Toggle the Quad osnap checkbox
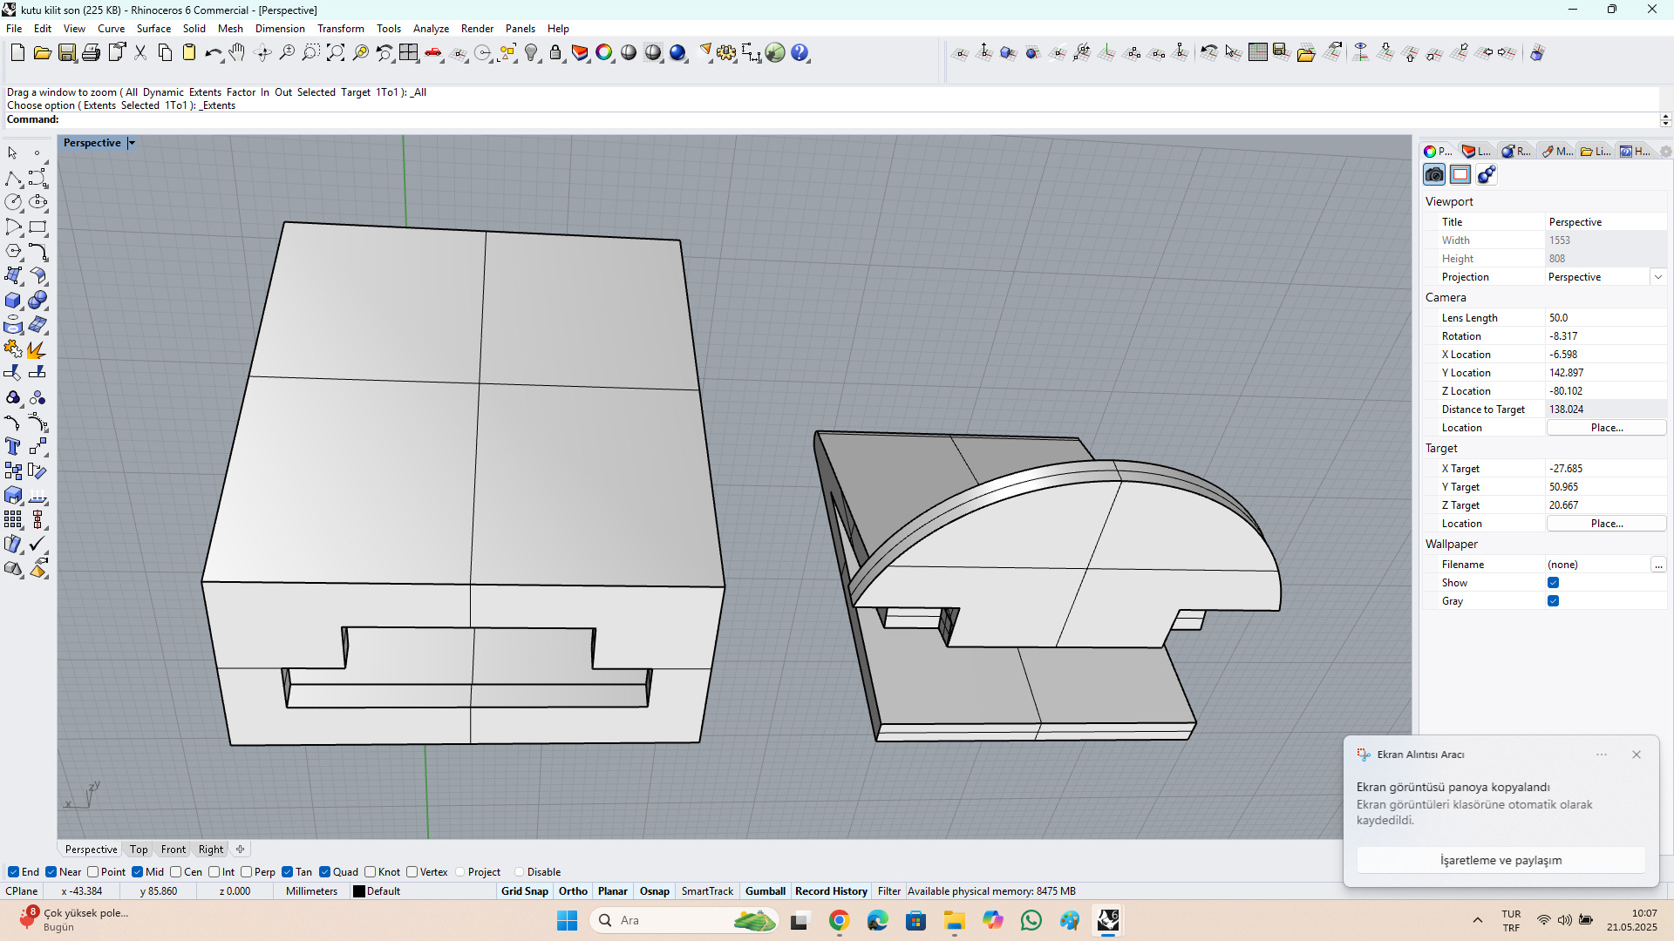Image resolution: width=1674 pixels, height=941 pixels. coord(324,872)
